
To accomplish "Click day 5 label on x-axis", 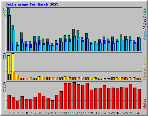I will click(x=27, y=113).
